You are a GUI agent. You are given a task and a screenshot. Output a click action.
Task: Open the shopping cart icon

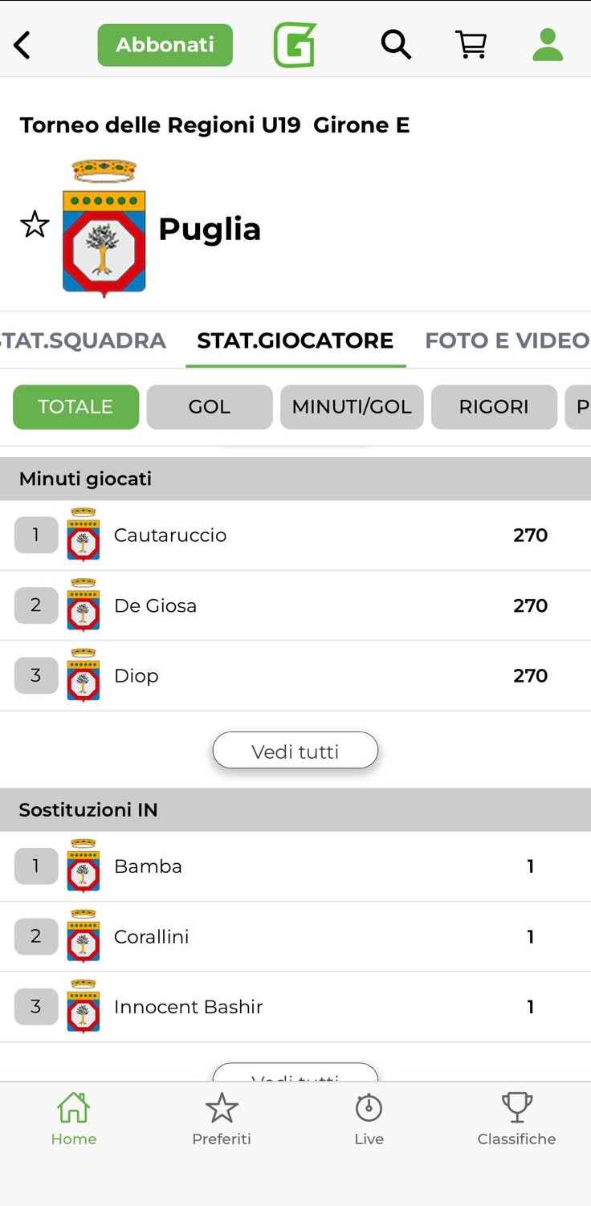click(471, 45)
